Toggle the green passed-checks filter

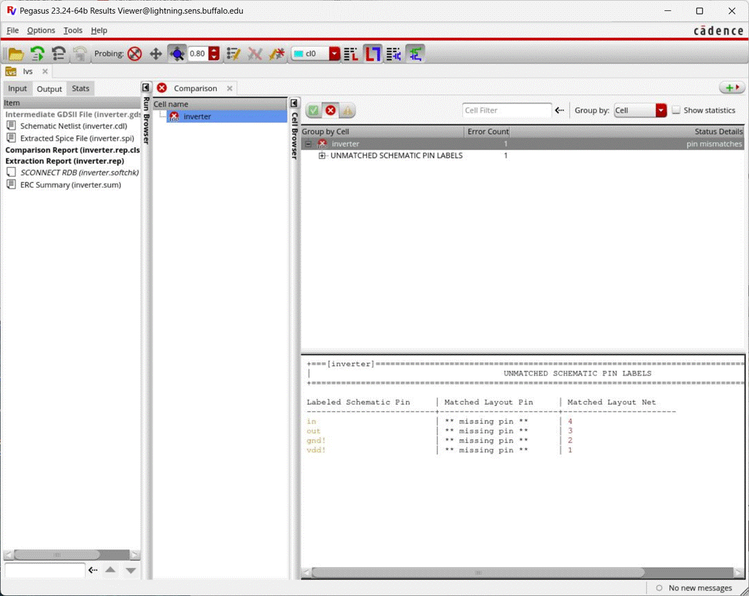click(x=313, y=110)
